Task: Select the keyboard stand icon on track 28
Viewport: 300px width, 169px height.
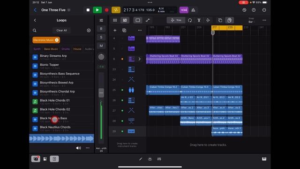Action: tap(131, 121)
